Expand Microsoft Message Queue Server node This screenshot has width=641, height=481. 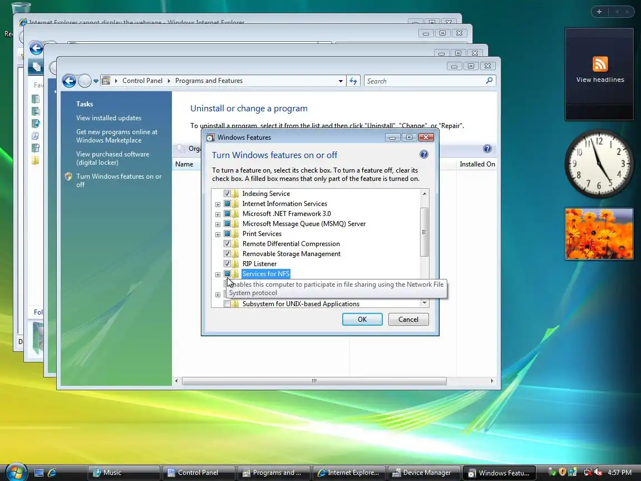218,224
